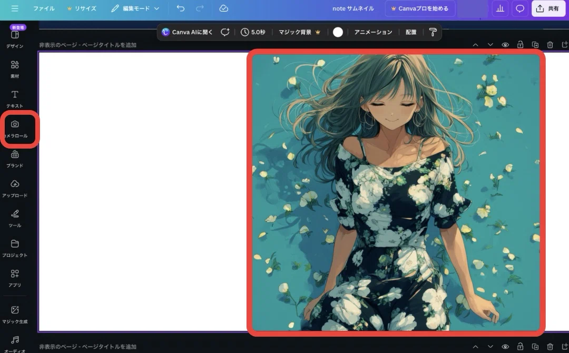Viewport: 569px width, 353px height.
Task: Select the paint roller copy style icon
Action: pyautogui.click(x=433, y=32)
